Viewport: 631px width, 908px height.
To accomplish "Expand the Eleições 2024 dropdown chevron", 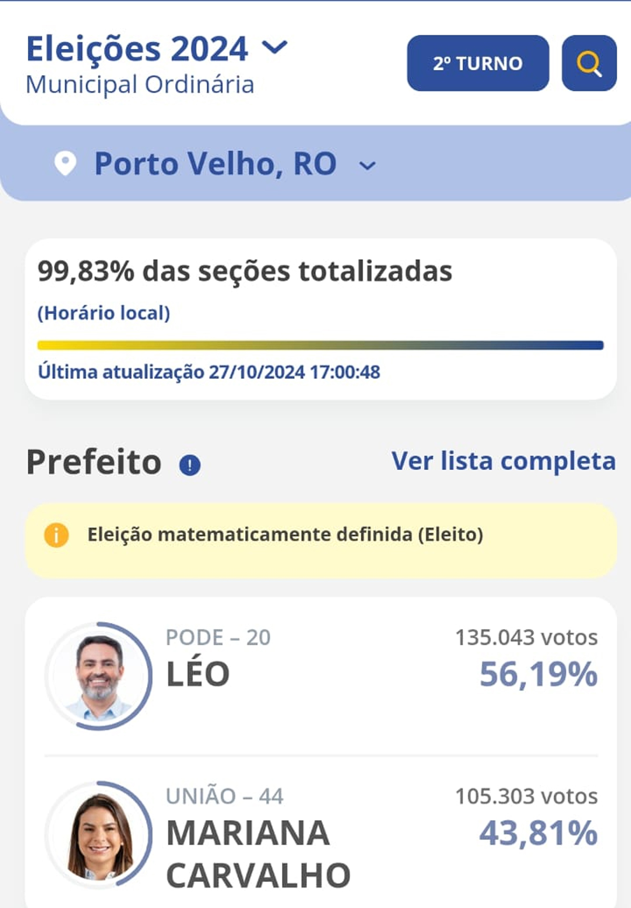I will click(275, 48).
